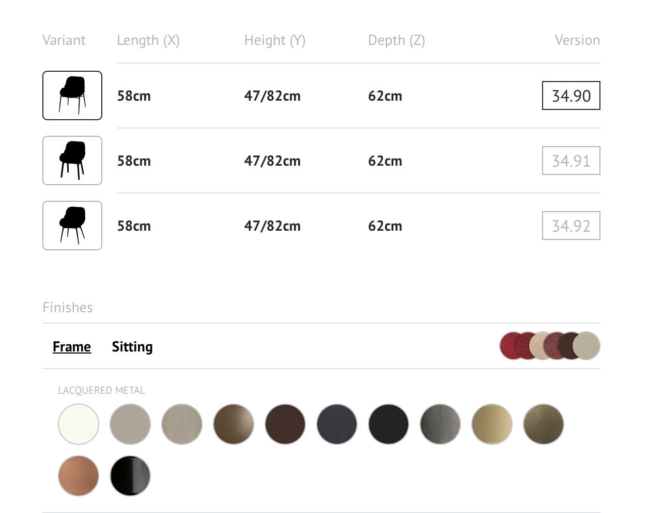Image resolution: width=648 pixels, height=513 pixels.
Task: Pick the dark brown metal swatch
Action: click(x=285, y=424)
